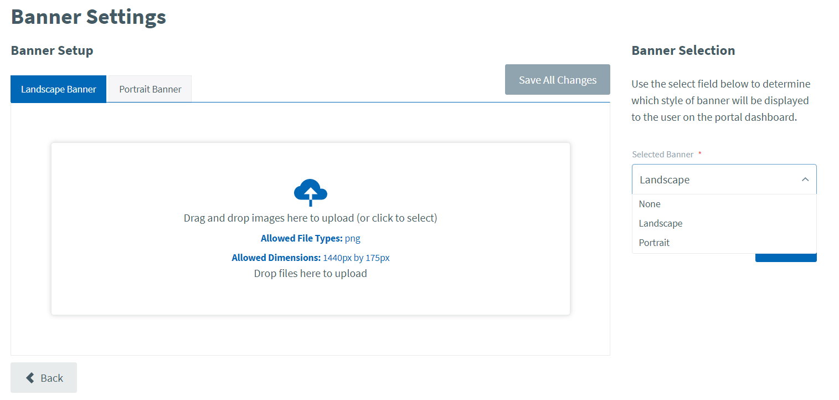Click the blue button behind the dropdown list
Viewport: 839px width, 400px height.
785,258
